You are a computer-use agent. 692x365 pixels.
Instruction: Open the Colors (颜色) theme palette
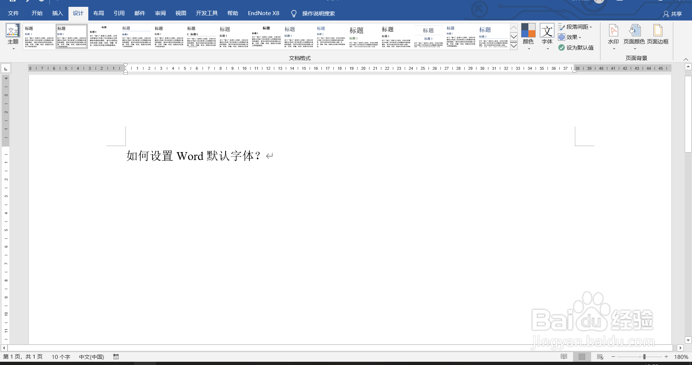(x=528, y=36)
